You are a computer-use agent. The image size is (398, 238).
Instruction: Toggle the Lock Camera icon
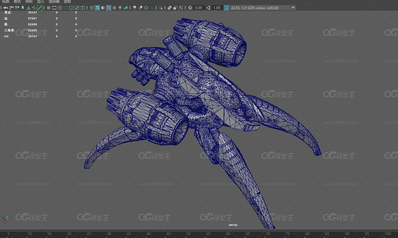[x=11, y=8]
